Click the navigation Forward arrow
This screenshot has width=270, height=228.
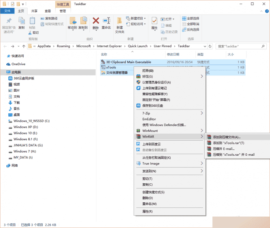(x=13, y=46)
